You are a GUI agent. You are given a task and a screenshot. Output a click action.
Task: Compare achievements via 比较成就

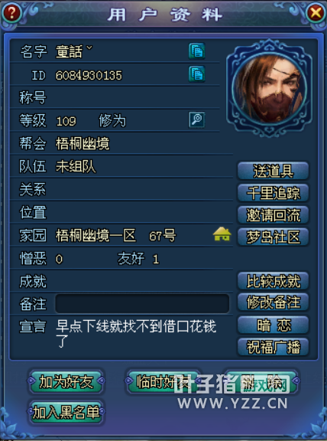click(x=273, y=281)
